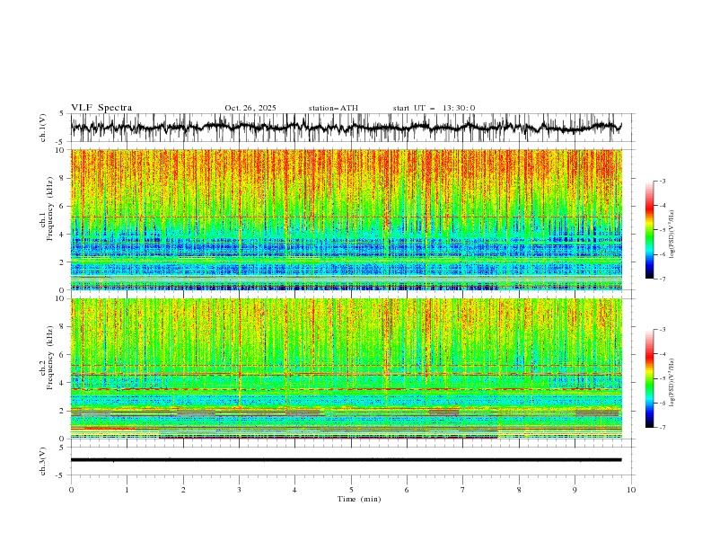Click the log(PSD) label beside ch.1 colorbar
The image size is (711, 550).
point(672,235)
